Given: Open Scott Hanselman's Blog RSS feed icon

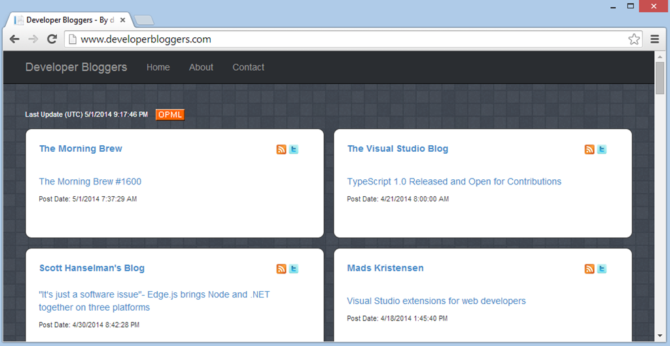Looking at the screenshot, I should point(281,269).
